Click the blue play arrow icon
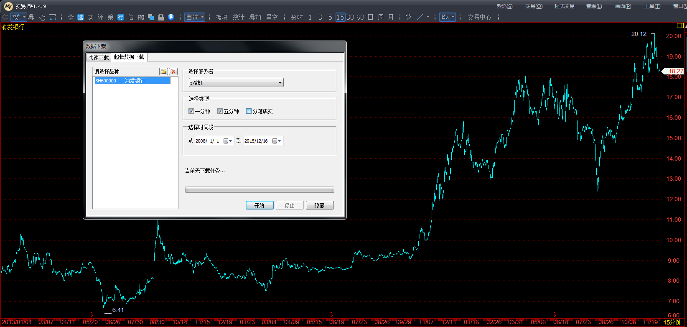The height and width of the screenshot is (327, 687). tap(171, 17)
